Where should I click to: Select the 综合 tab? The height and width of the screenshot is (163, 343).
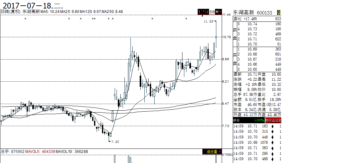(x=236, y=120)
